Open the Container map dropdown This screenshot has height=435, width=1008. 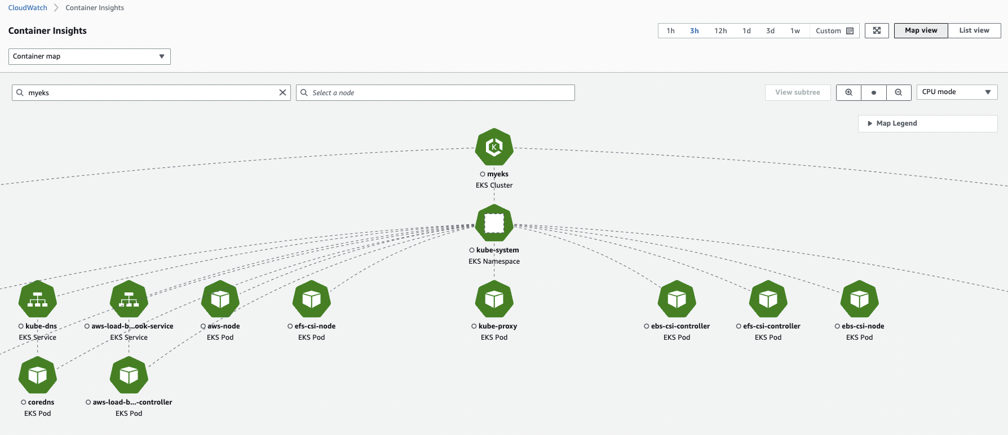tap(90, 56)
